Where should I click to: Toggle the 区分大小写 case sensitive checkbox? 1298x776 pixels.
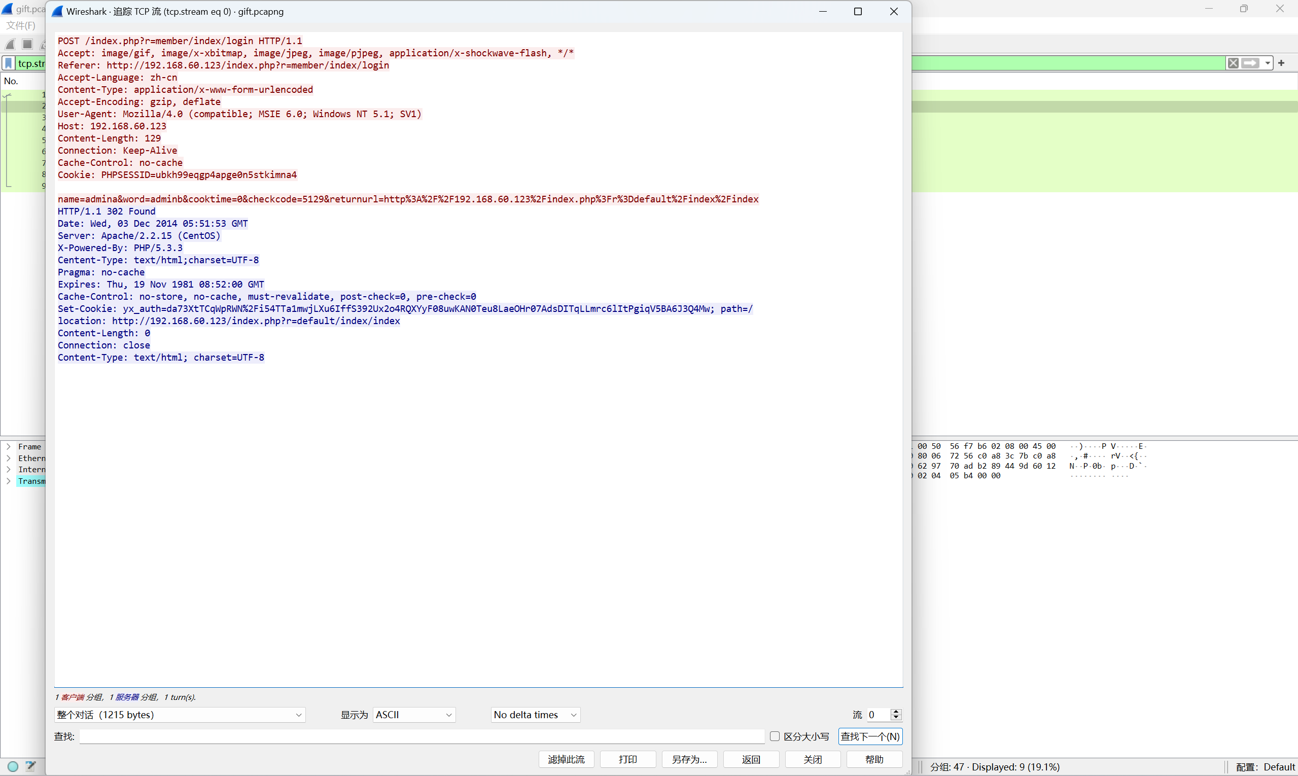point(775,736)
